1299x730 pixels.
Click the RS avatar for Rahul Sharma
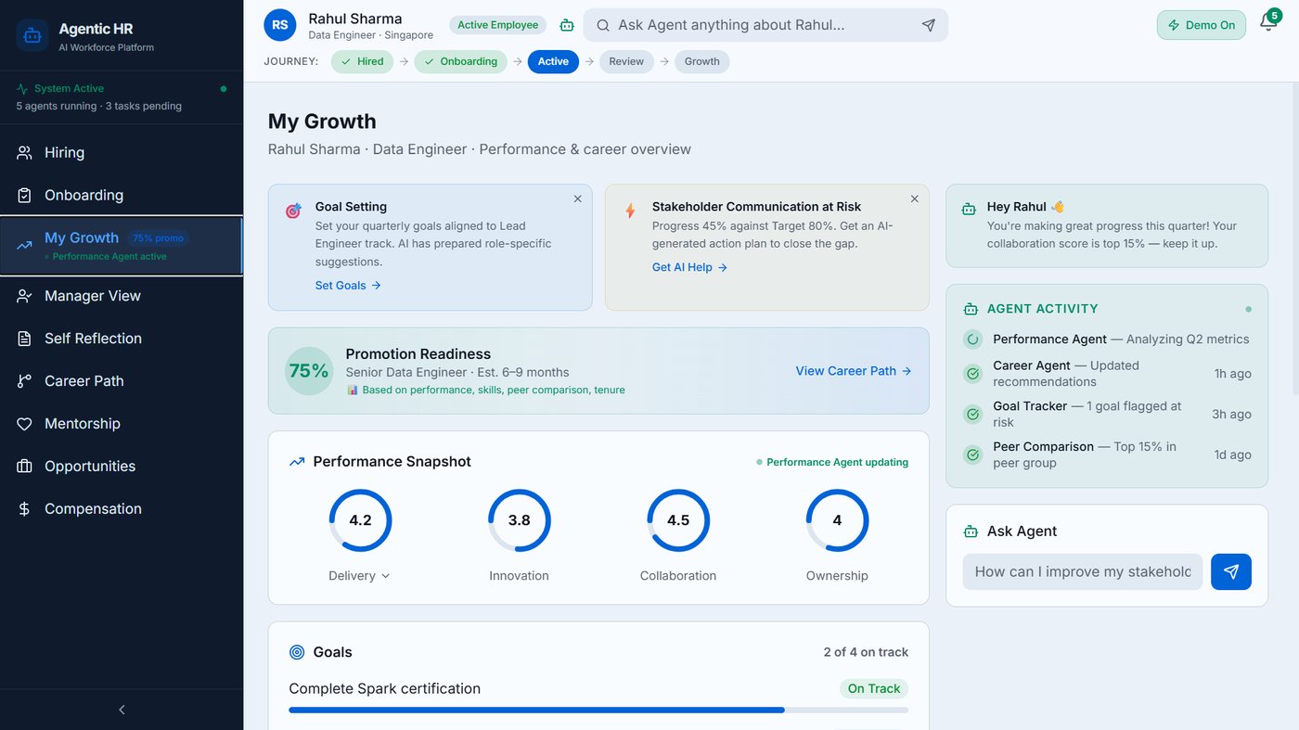(280, 25)
